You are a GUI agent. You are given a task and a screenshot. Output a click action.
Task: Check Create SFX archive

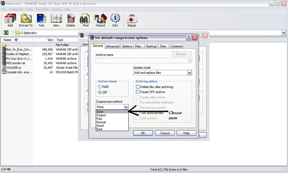138,92
